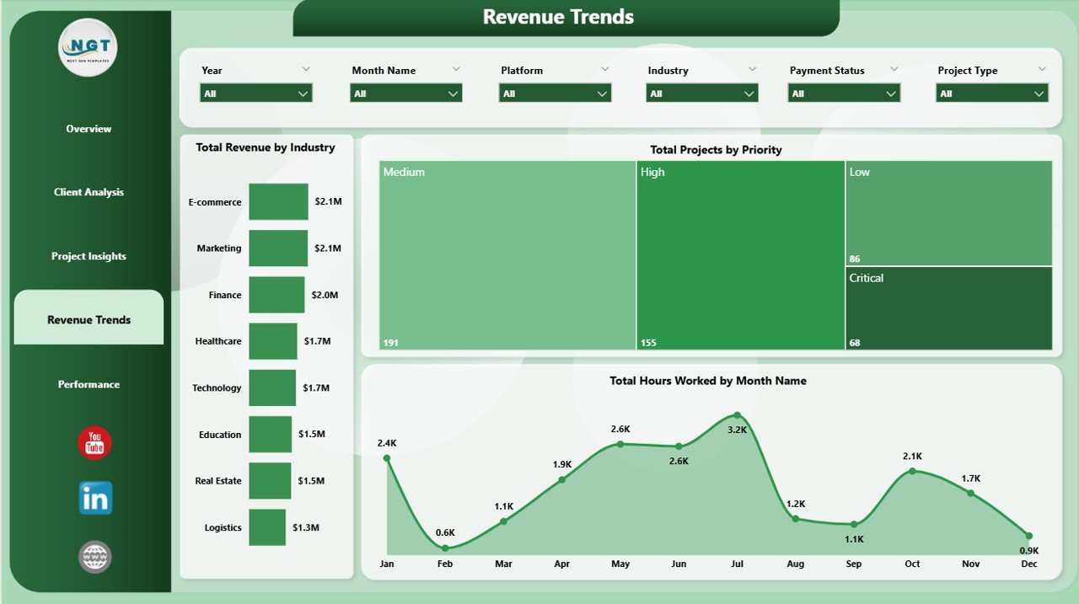
Task: Collapse the Year slicer with its chevron
Action: coord(305,69)
